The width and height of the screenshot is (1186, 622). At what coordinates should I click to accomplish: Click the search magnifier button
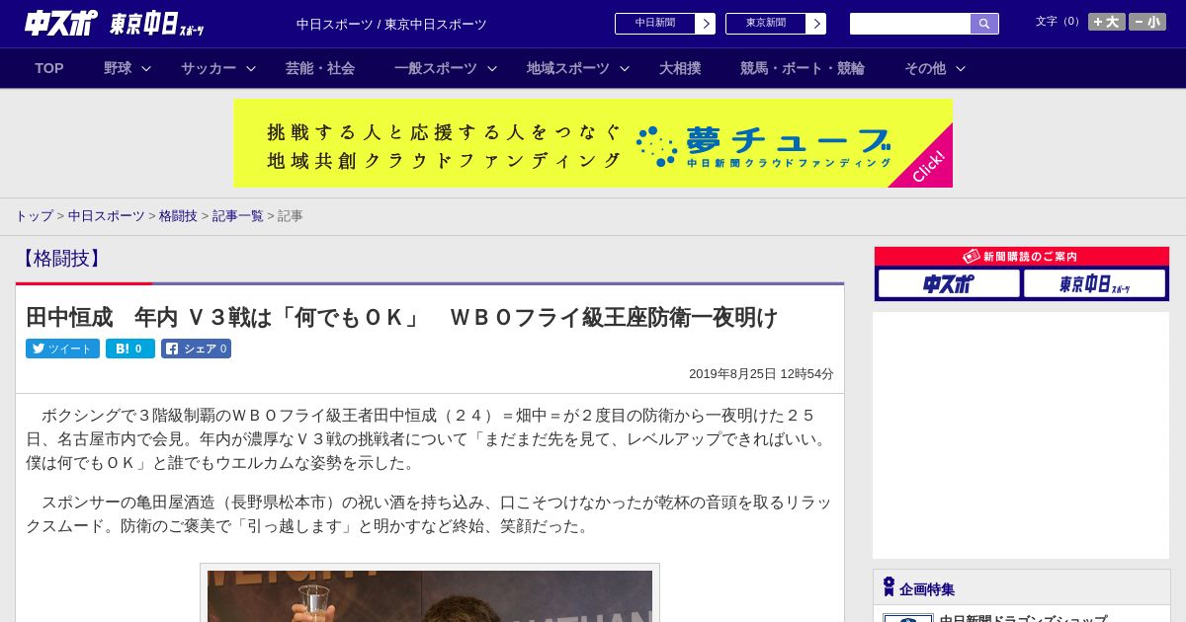coord(984,24)
